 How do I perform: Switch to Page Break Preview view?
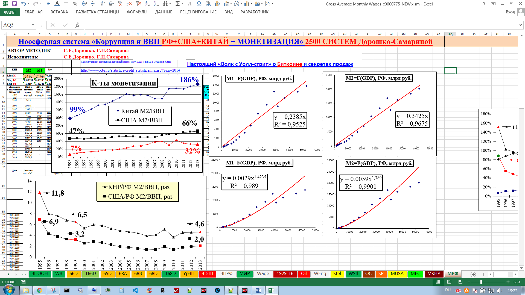pos(460,282)
